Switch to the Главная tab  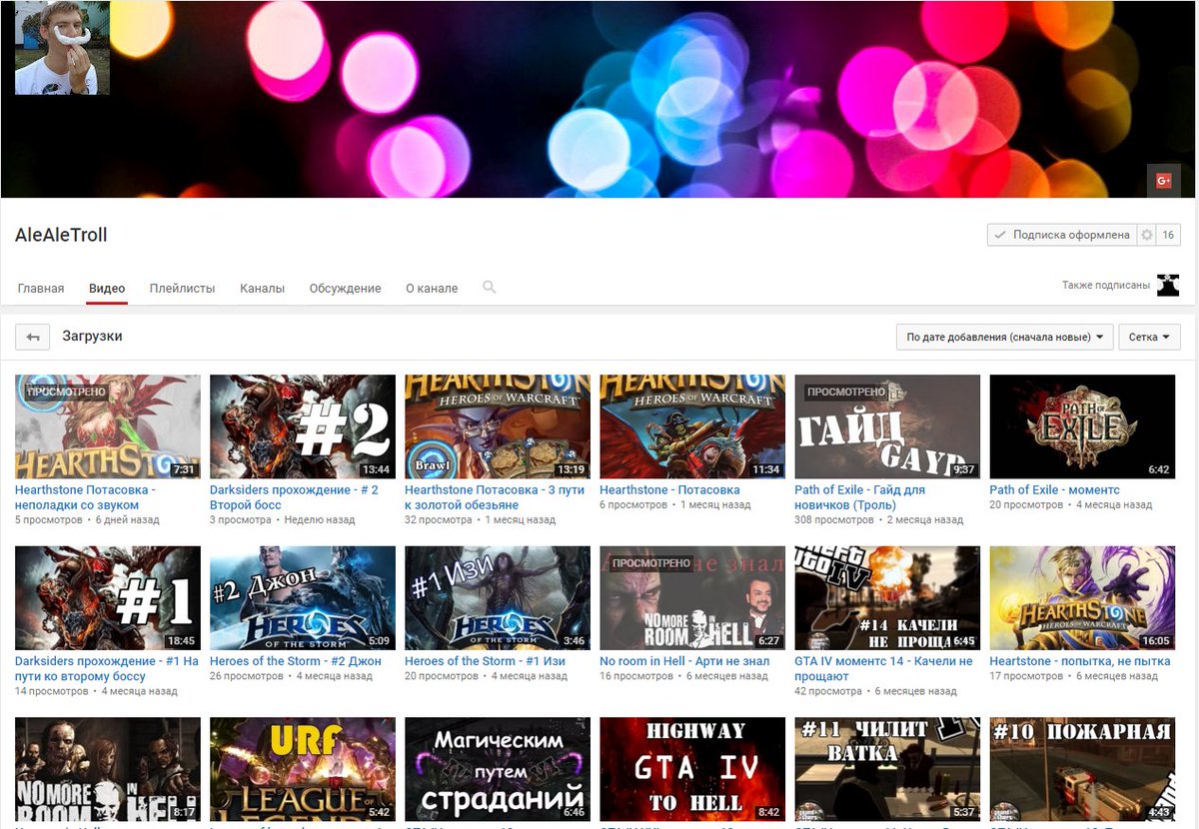[x=41, y=288]
